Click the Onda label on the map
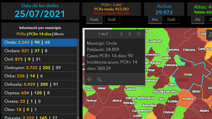The height and width of the screenshot is (119, 212). click(188, 74)
